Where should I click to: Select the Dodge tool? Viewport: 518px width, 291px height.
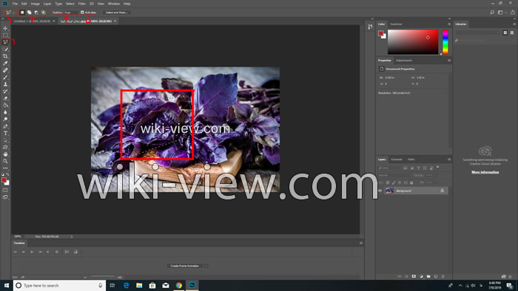pyautogui.click(x=5, y=120)
